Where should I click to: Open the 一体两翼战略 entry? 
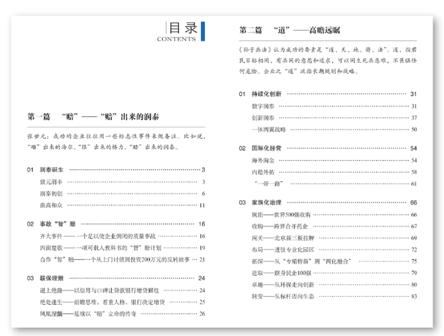pos(269,129)
